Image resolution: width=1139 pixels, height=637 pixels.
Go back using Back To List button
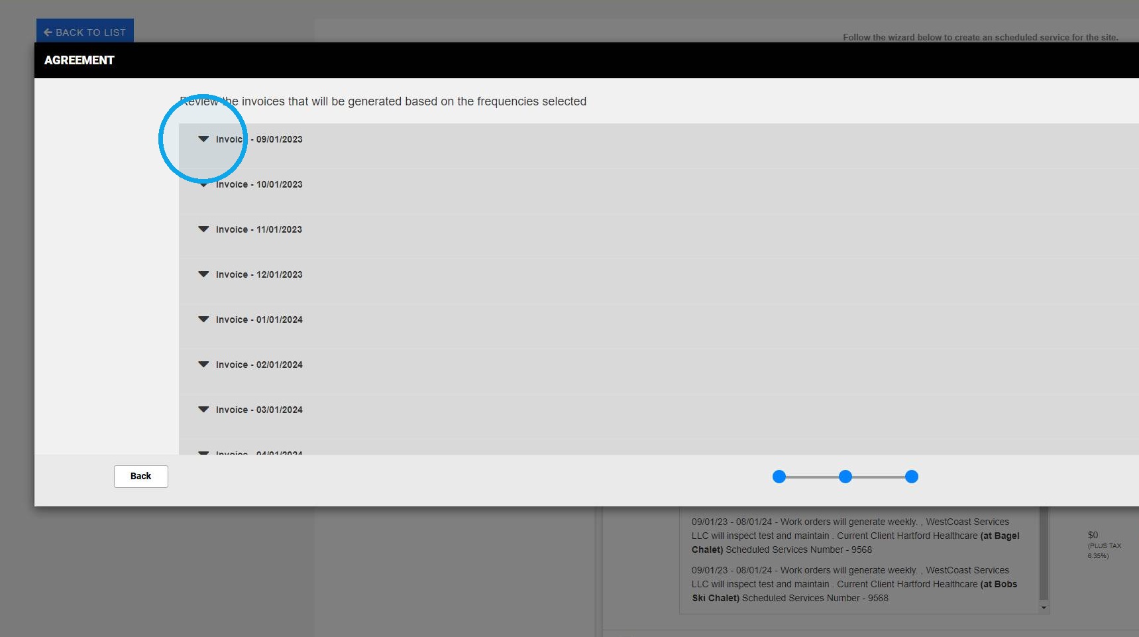(85, 32)
